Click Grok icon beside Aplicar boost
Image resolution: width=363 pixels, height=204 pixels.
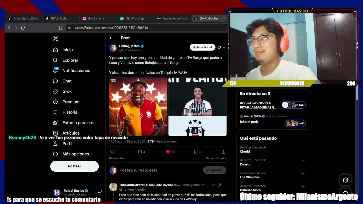[x=219, y=47]
